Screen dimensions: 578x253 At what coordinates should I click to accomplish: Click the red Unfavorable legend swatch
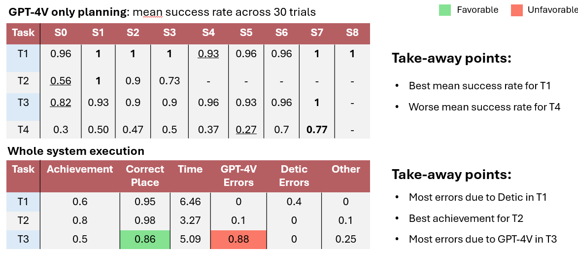[x=516, y=10]
